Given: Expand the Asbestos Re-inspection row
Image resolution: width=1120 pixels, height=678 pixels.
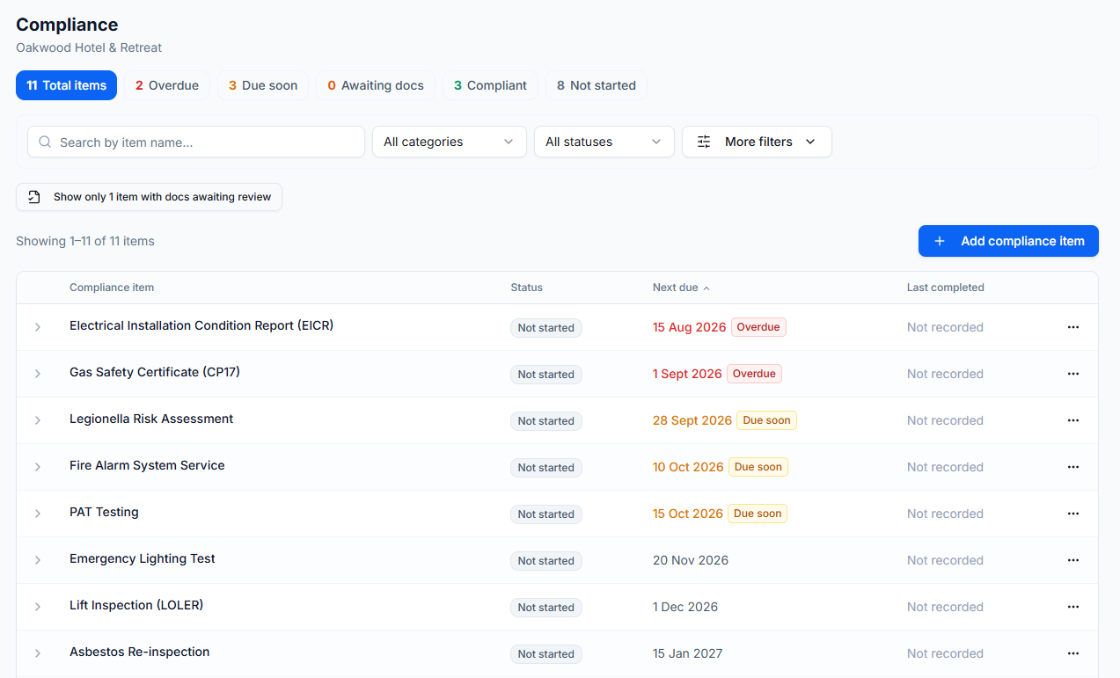Looking at the screenshot, I should (x=38, y=653).
